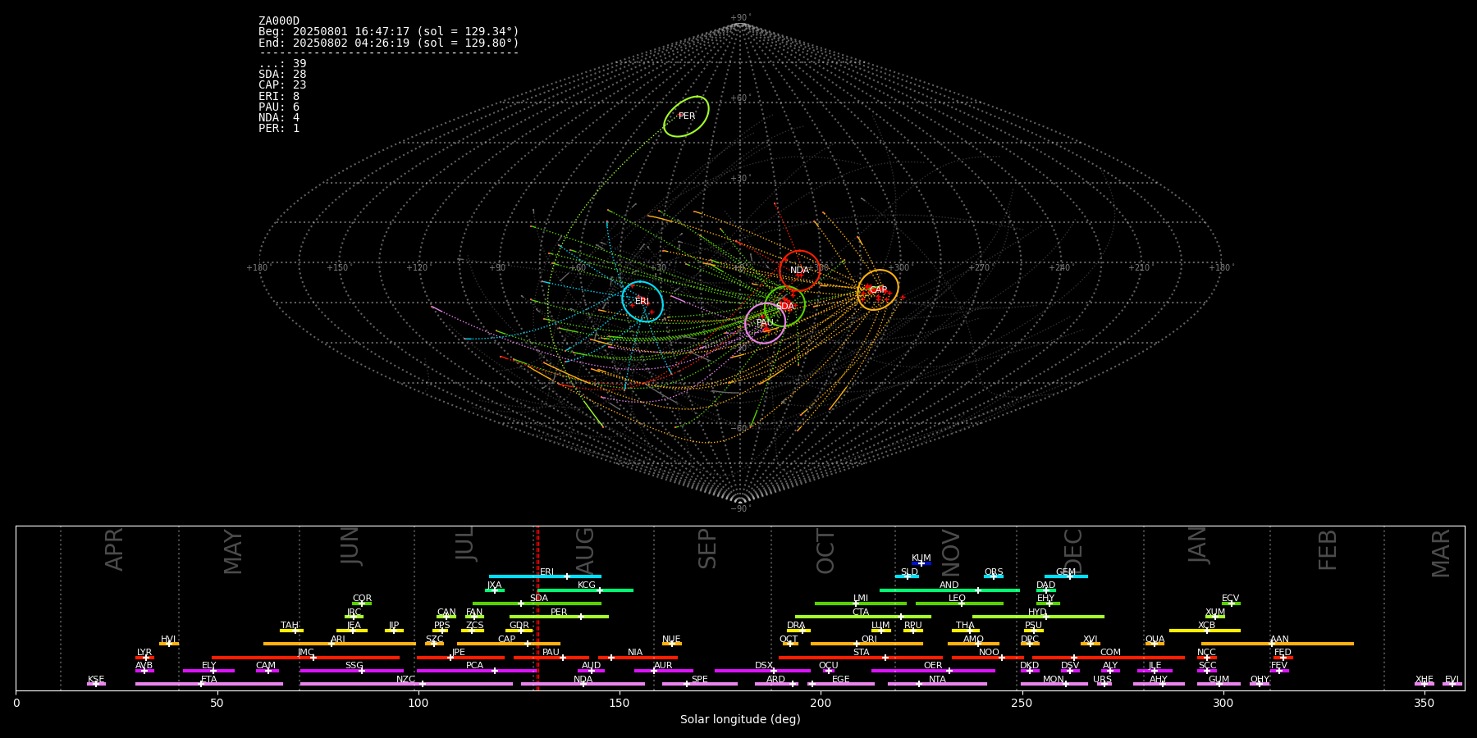The height and width of the screenshot is (738, 1477).
Task: Click the CAP orange radiant circle on map
Action: [x=878, y=289]
